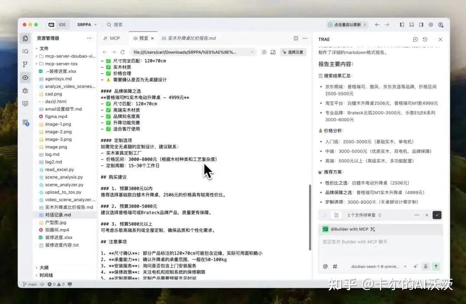Open the Explorer panel icon
Screen dimensions: 466x304
[x=25, y=38]
